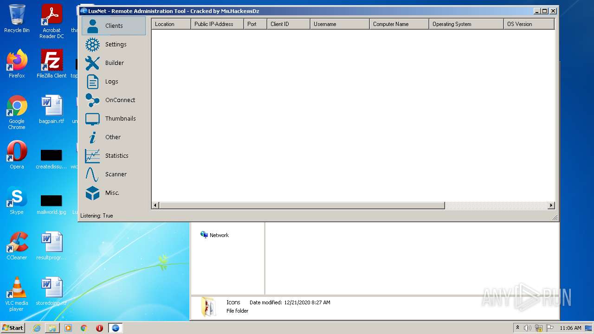Image resolution: width=594 pixels, height=334 pixels.
Task: Open the Opera desktop shortcut
Action: pyautogui.click(x=17, y=155)
